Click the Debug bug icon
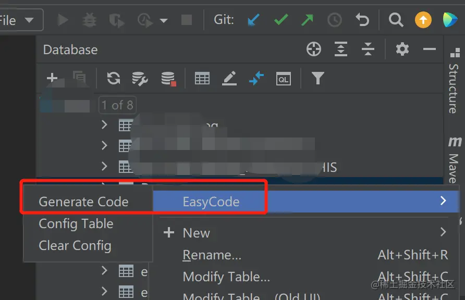 pos(89,20)
